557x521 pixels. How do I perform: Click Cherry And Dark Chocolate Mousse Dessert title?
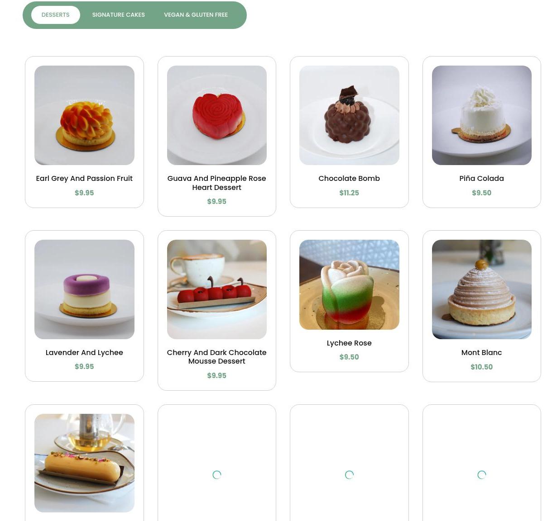pos(216,357)
